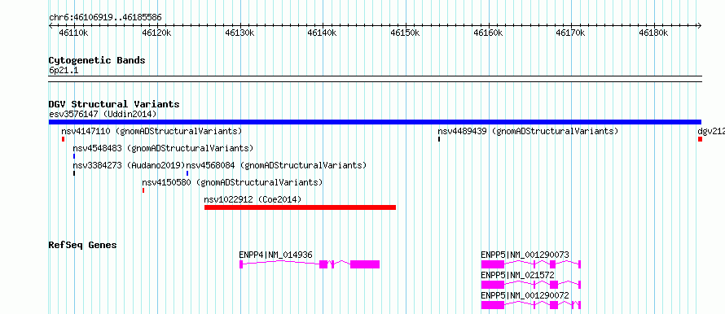The width and height of the screenshot is (725, 314).
Task: Select the red nsv1022912 variant bar
Action: tap(300, 207)
